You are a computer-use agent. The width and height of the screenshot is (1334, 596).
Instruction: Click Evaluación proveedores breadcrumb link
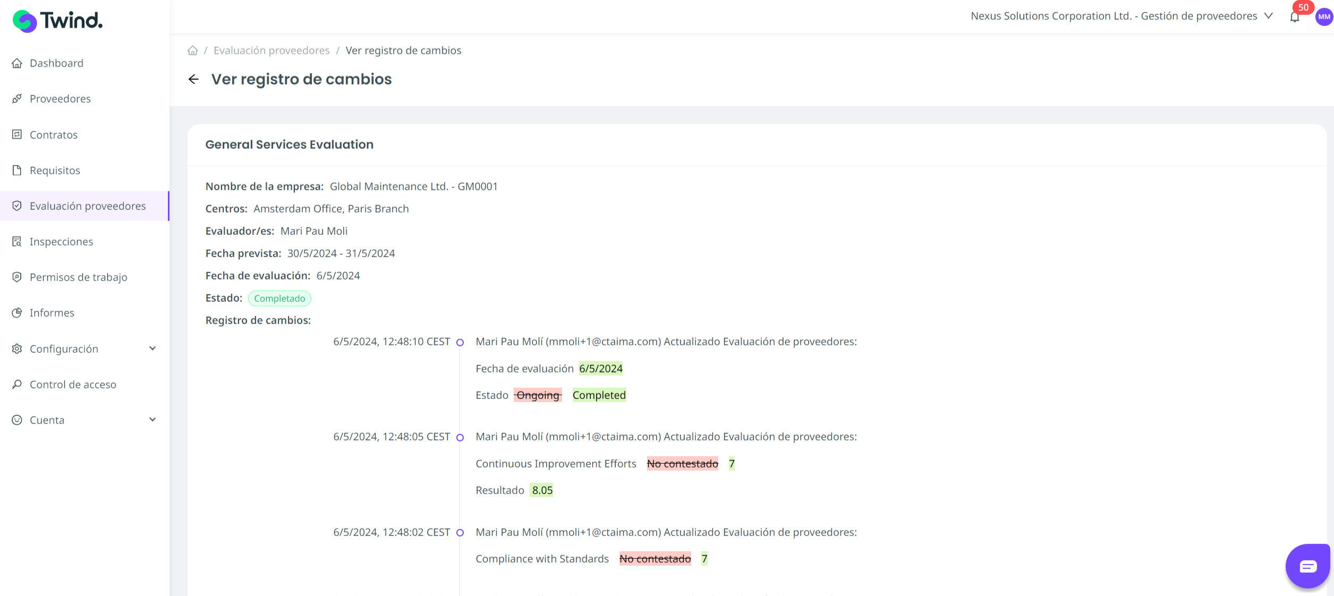tap(271, 50)
